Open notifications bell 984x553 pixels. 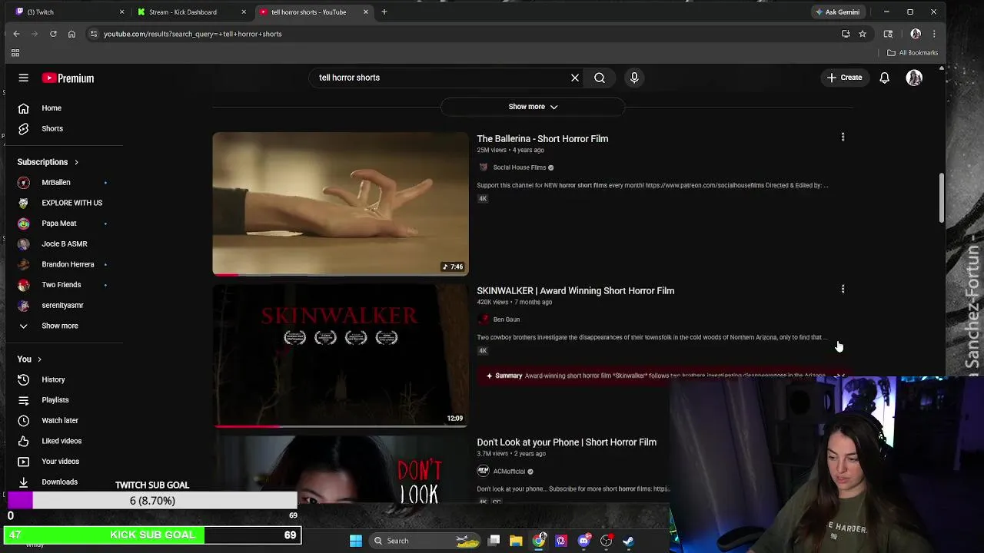885,78
